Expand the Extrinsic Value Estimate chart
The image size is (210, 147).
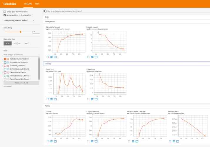coord(129,141)
